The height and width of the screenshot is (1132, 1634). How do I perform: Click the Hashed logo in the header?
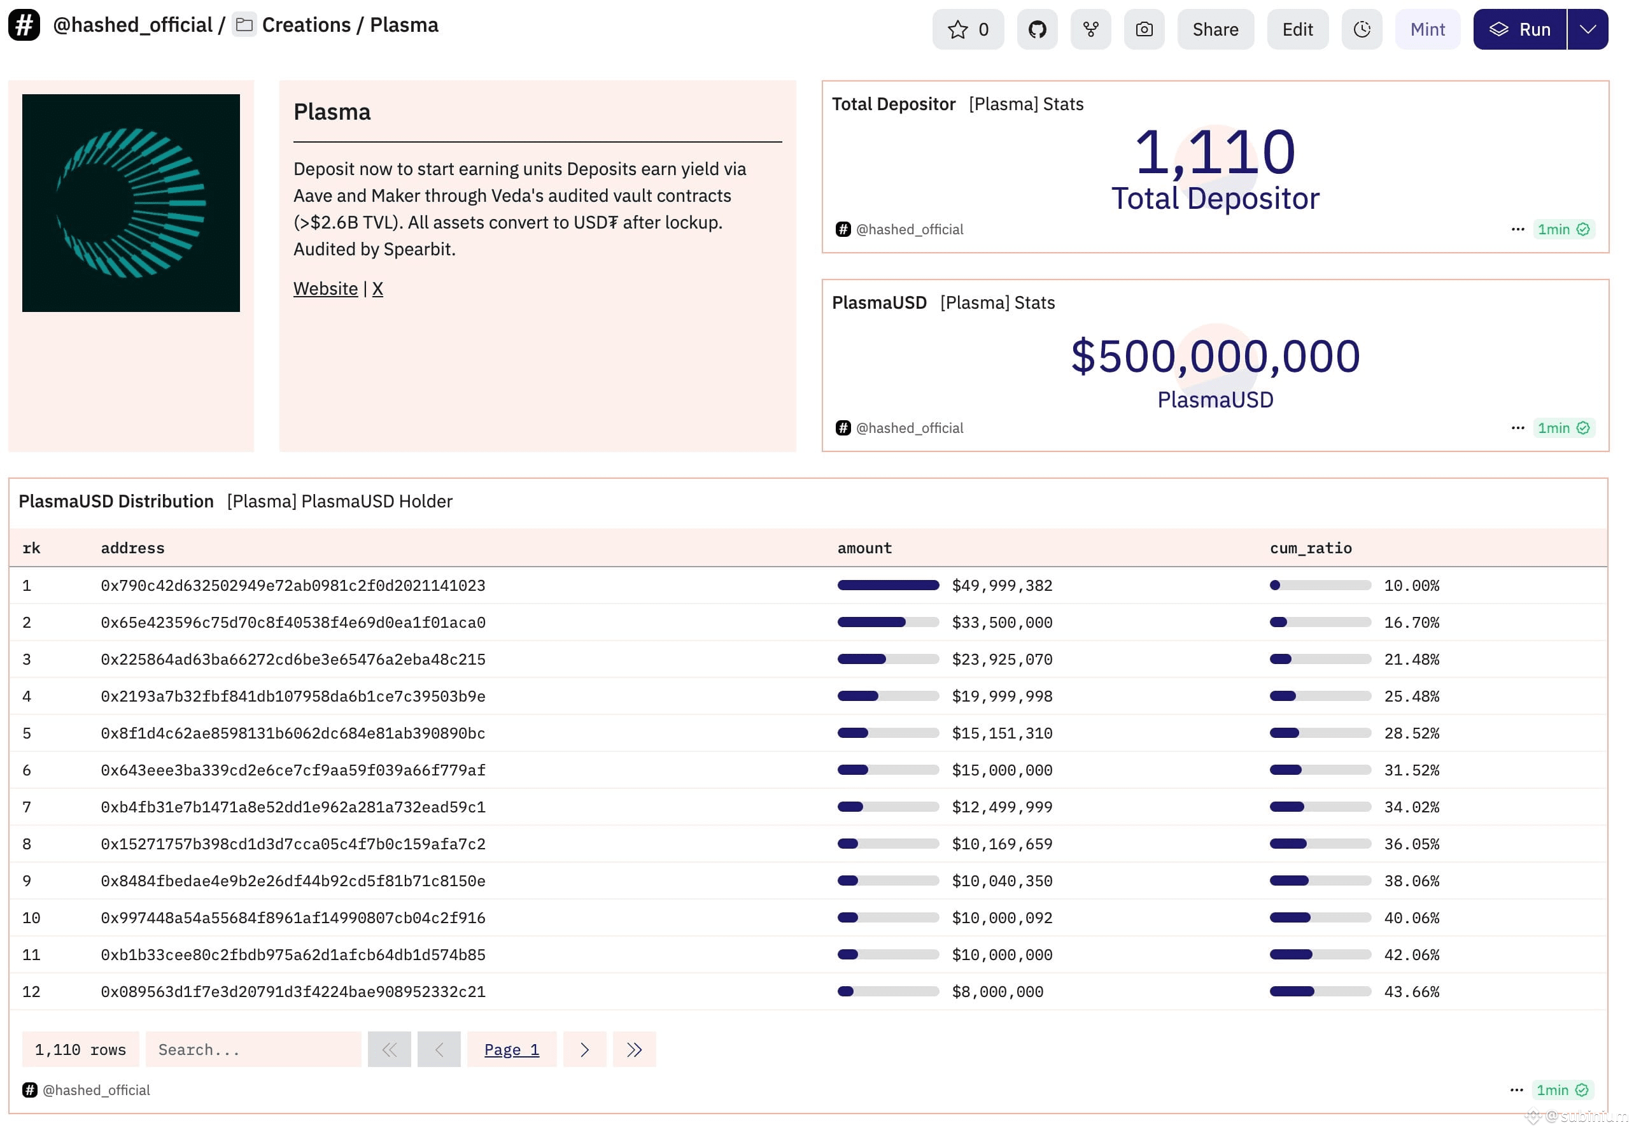pyautogui.click(x=24, y=25)
